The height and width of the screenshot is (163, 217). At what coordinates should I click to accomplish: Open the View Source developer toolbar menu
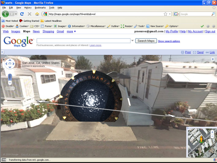pos(155,26)
